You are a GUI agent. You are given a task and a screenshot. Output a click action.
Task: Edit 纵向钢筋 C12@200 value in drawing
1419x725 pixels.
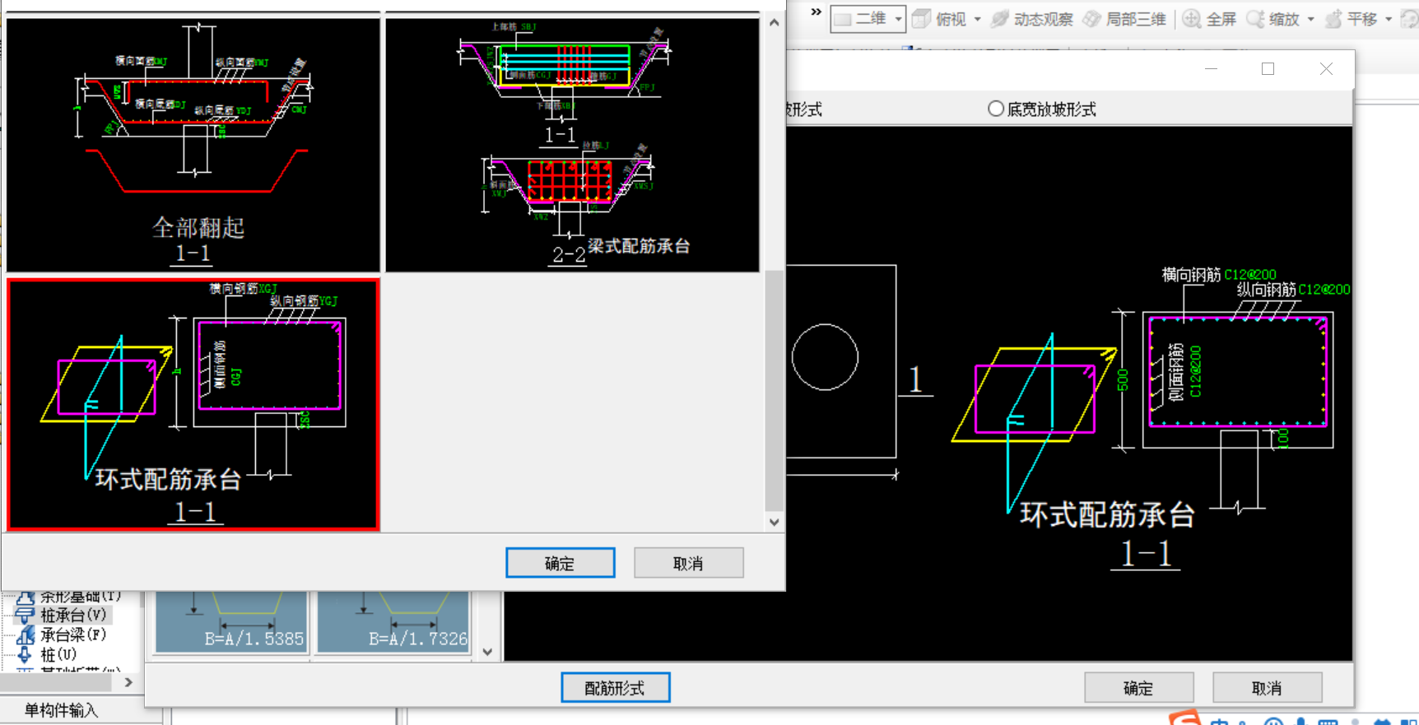click(x=1324, y=290)
